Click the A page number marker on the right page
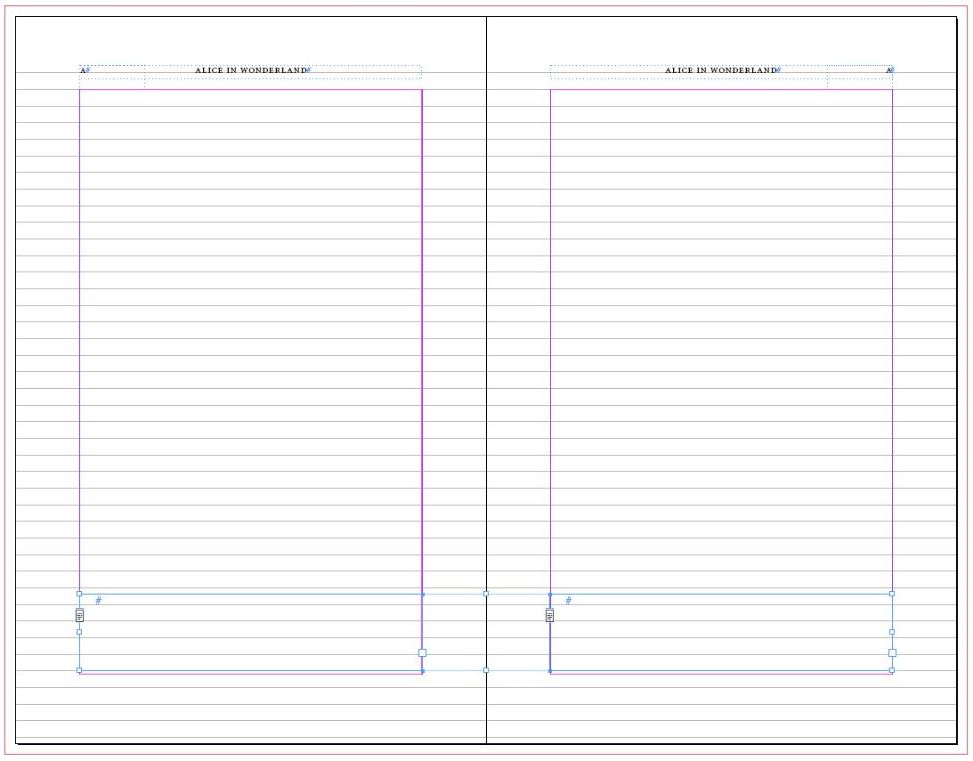This screenshot has height=761, width=973. click(x=888, y=70)
